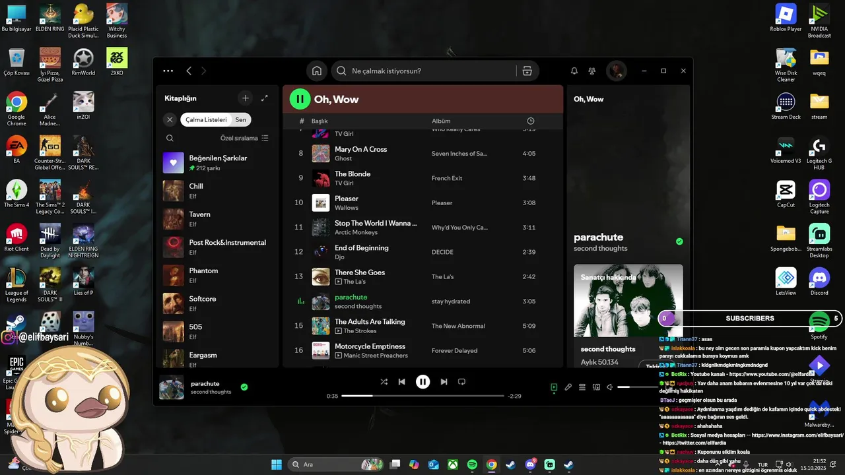Open lyrics with the microphone icon
The image size is (845, 475).
(568, 387)
